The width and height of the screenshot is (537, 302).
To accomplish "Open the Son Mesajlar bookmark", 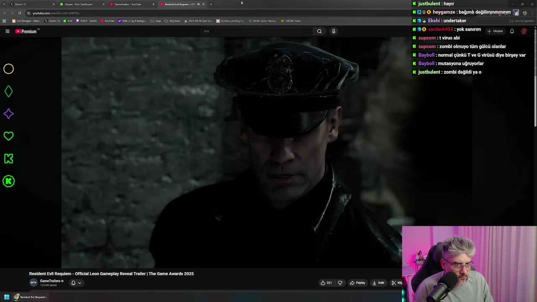I will (x=26, y=21).
